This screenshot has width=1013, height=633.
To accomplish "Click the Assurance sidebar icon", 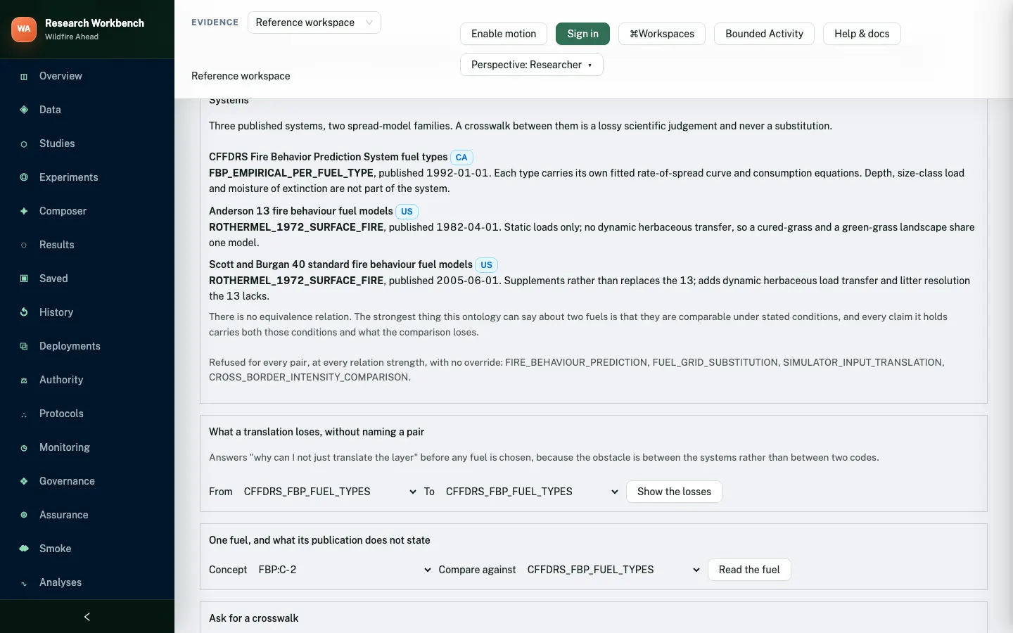I will 24,515.
